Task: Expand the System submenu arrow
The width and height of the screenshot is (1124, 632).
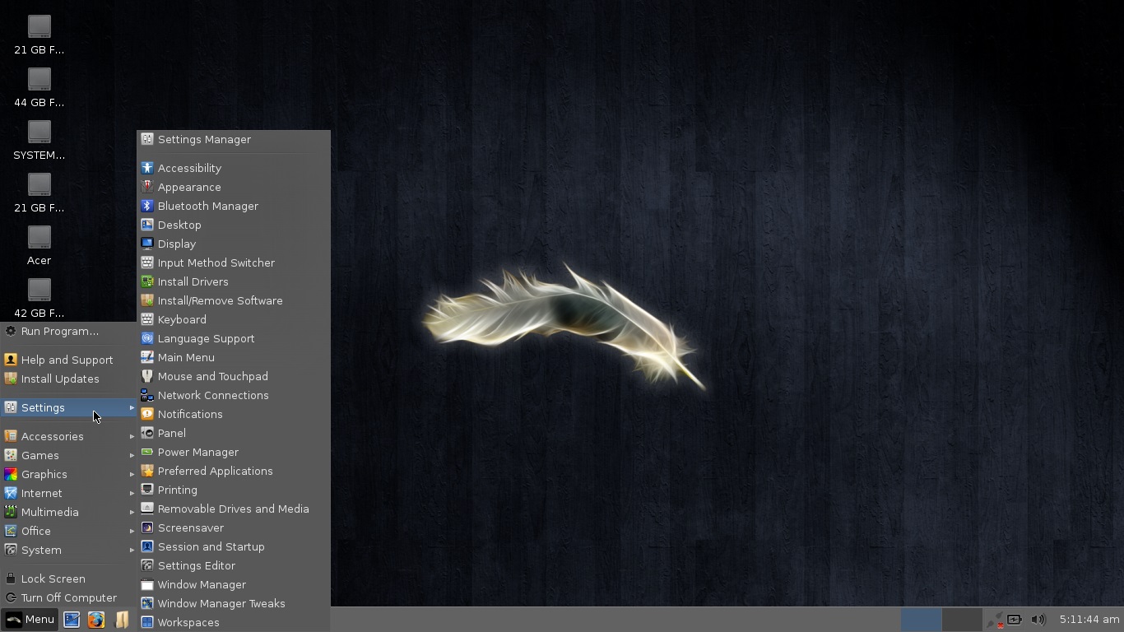Action: pyautogui.click(x=132, y=550)
